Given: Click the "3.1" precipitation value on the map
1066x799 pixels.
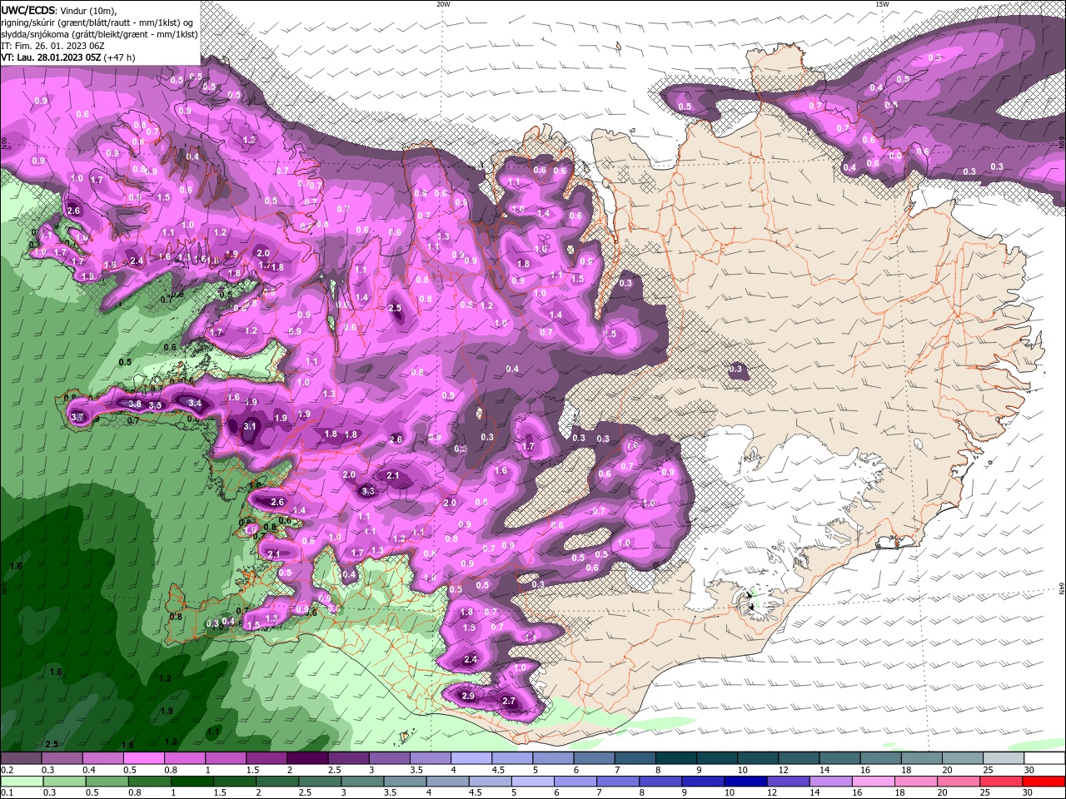Looking at the screenshot, I should click(x=250, y=426).
